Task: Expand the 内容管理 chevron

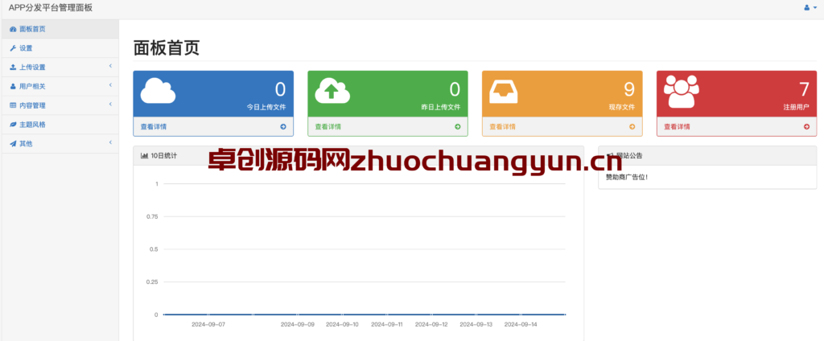Action: (x=111, y=105)
